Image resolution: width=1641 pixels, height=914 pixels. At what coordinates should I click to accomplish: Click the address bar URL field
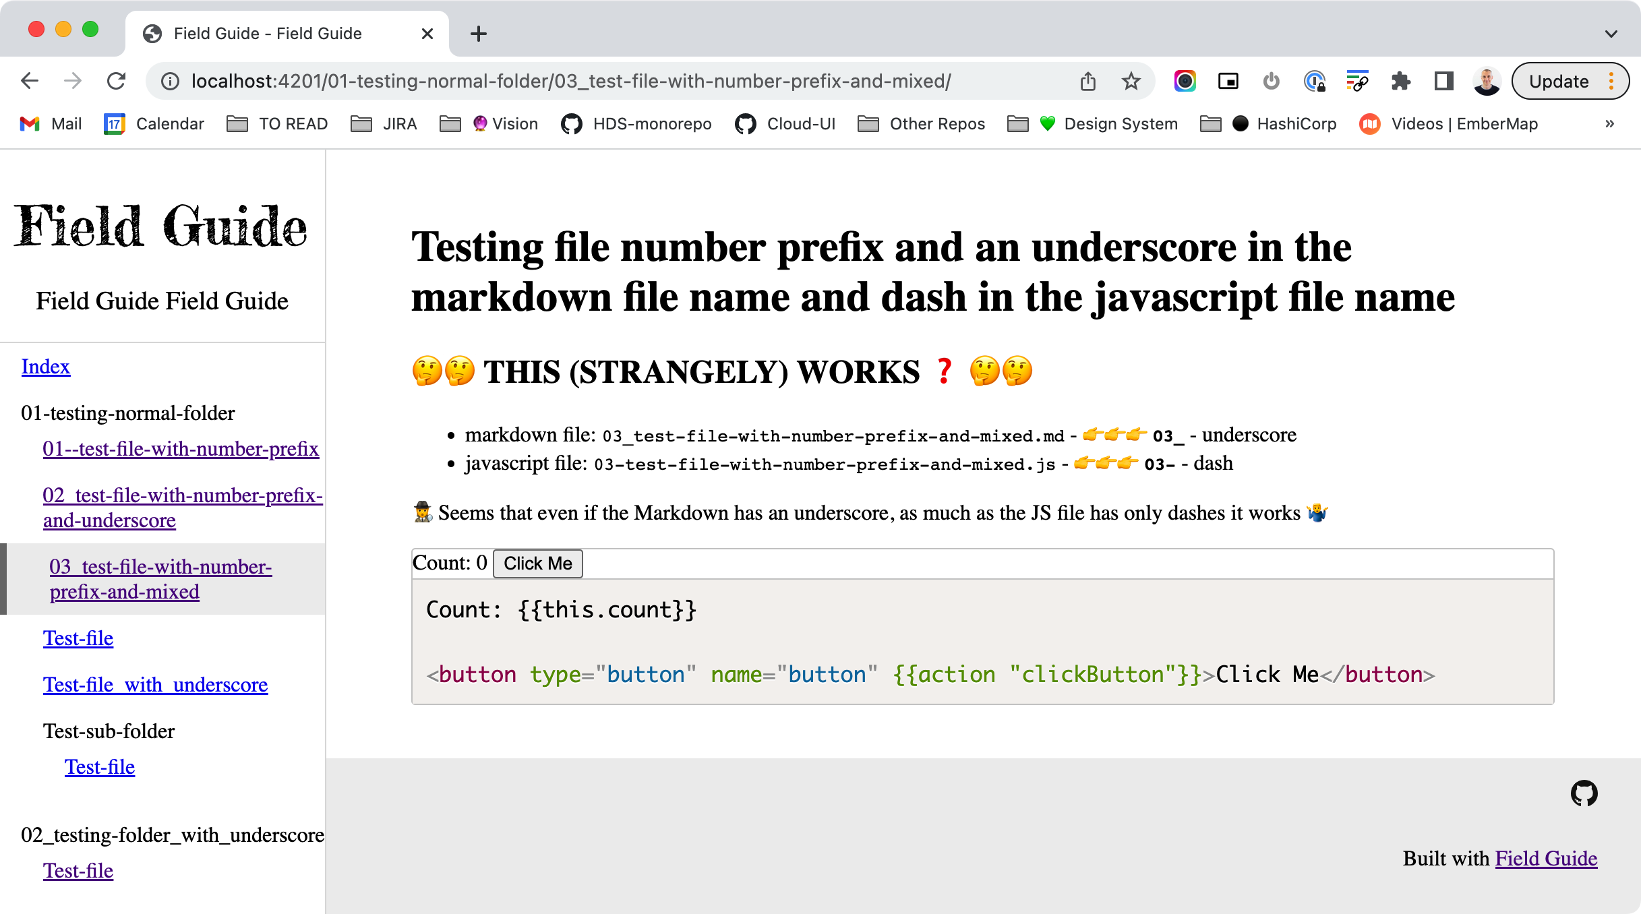click(570, 82)
